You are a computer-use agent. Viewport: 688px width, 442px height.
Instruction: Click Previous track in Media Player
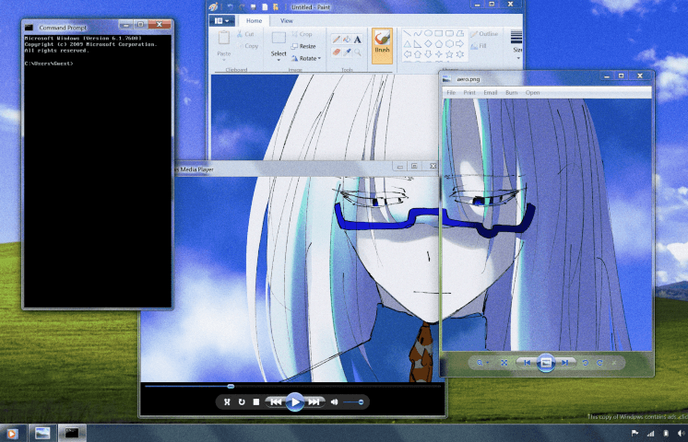point(276,401)
